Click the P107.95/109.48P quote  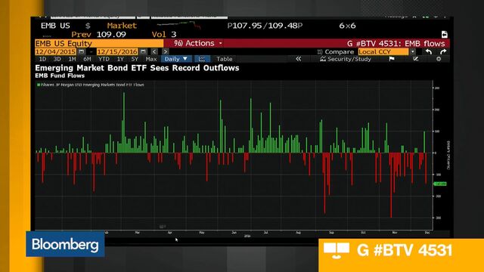265,26
